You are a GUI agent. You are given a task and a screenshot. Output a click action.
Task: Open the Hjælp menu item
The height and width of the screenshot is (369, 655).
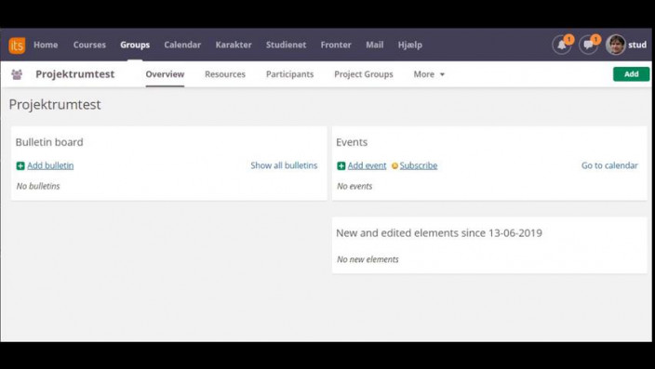click(409, 46)
